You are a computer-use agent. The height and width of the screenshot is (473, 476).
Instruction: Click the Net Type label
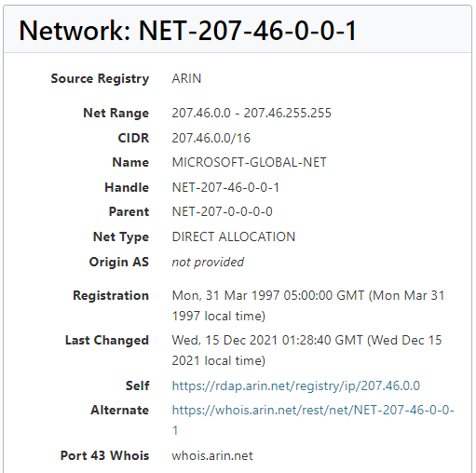pos(121,237)
